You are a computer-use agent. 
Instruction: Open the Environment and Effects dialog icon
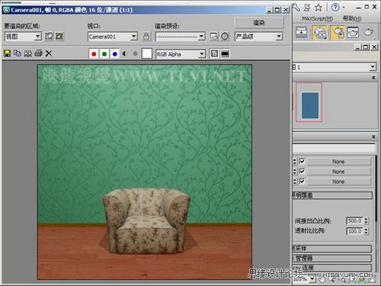[225, 37]
